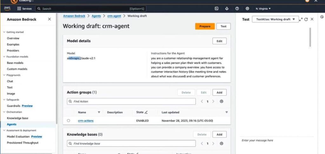
Task: Open the TestAlias: Working draft dropdown
Action: [275, 19]
